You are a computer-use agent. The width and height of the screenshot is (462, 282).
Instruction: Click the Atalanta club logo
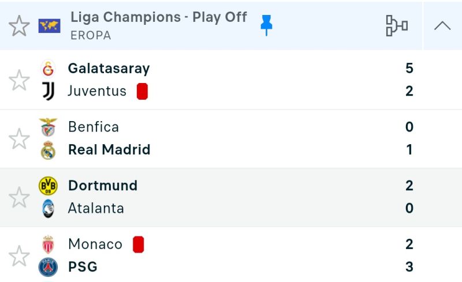pyautogui.click(x=49, y=208)
